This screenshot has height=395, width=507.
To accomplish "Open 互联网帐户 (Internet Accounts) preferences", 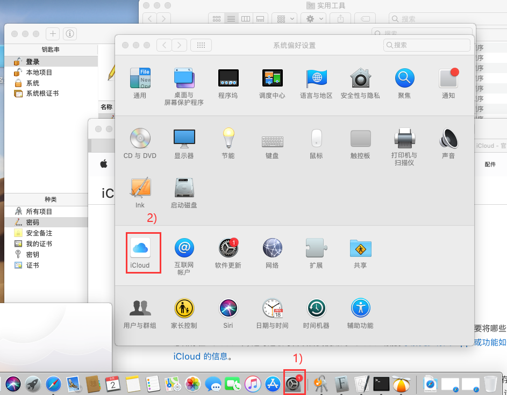I will point(184,257).
